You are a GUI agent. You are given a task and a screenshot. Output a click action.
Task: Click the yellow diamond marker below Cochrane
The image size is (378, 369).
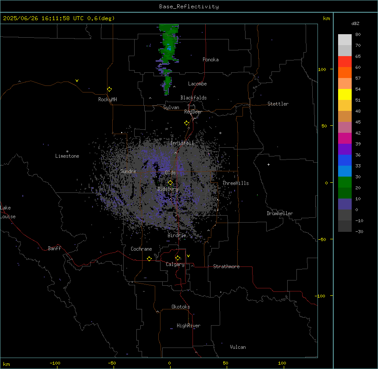(x=149, y=259)
